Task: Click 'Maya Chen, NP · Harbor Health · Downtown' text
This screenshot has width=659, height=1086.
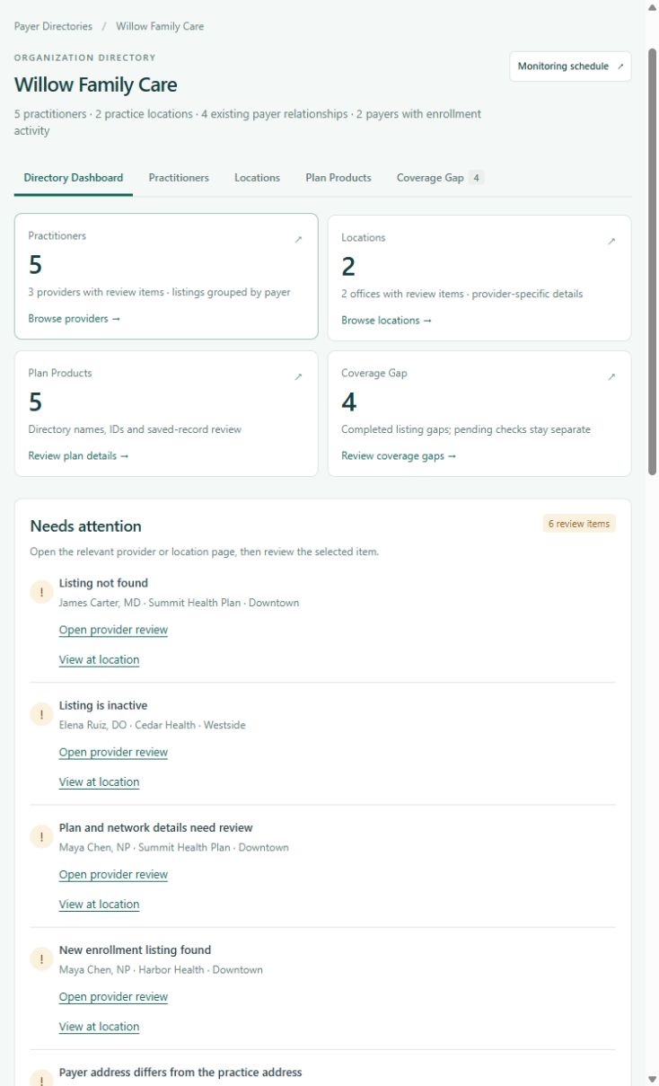Action: click(x=161, y=969)
